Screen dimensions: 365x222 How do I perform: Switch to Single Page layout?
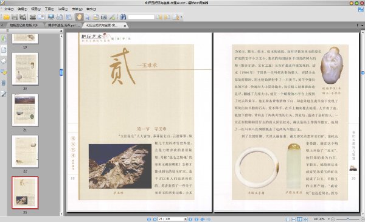288,219
